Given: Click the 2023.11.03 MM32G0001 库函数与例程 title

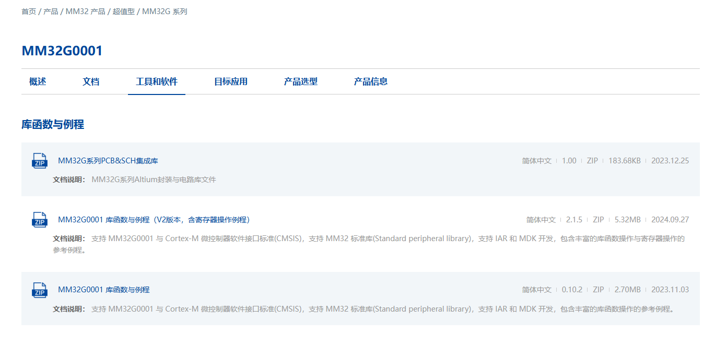Looking at the screenshot, I should [x=104, y=290].
